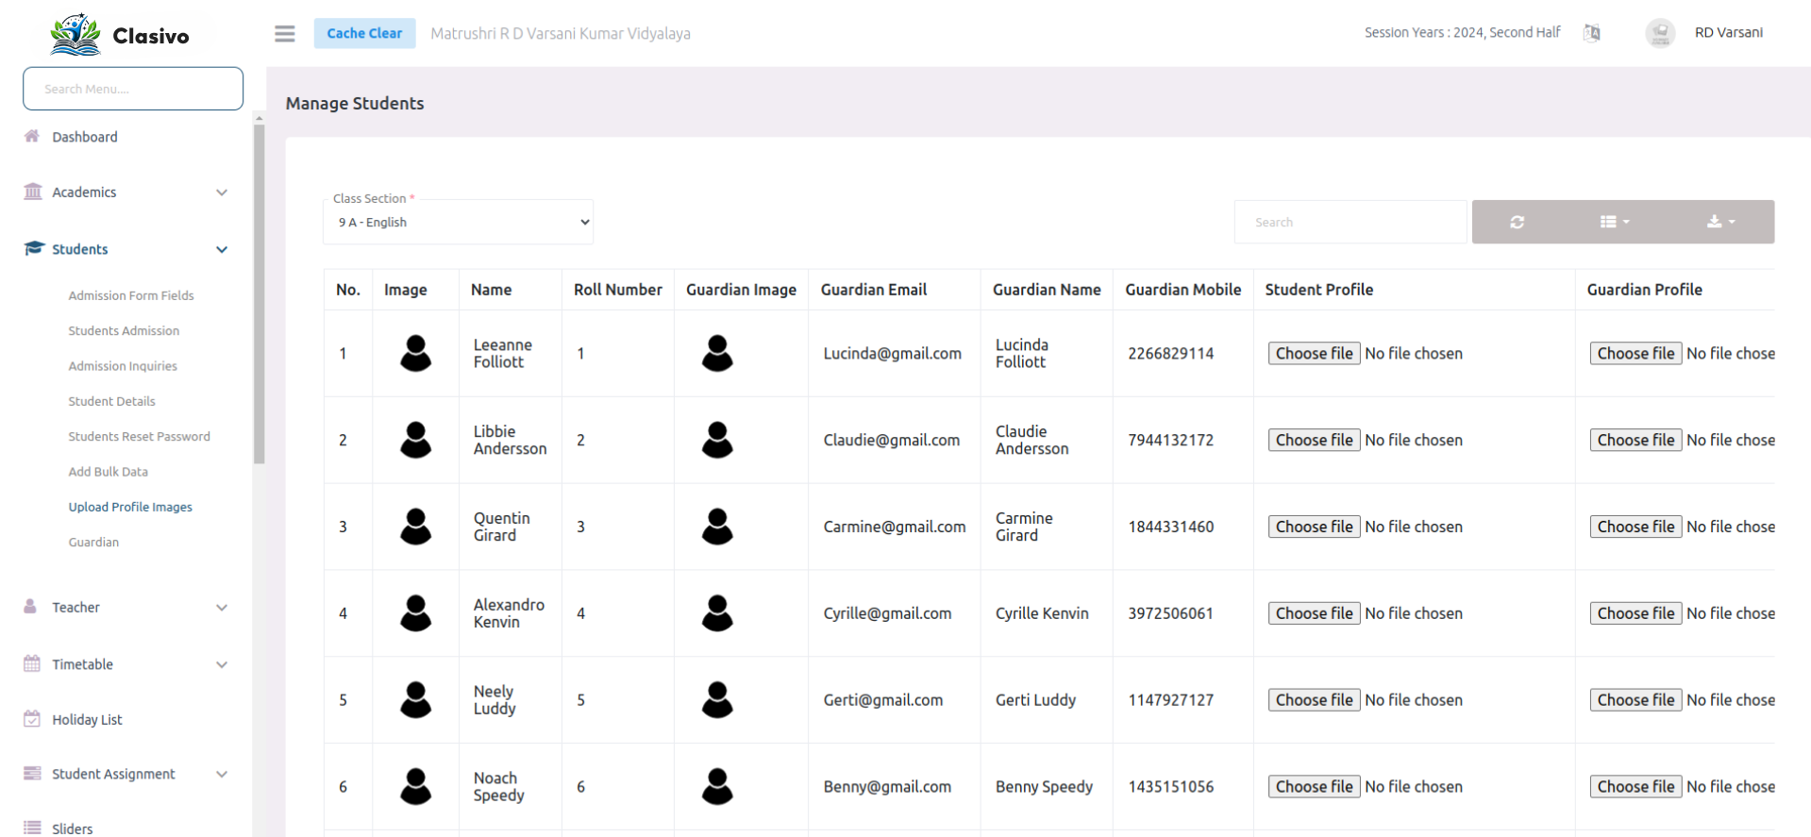Screen dimensions: 1811x837
Task: Refresh the students table
Action: [1517, 222]
